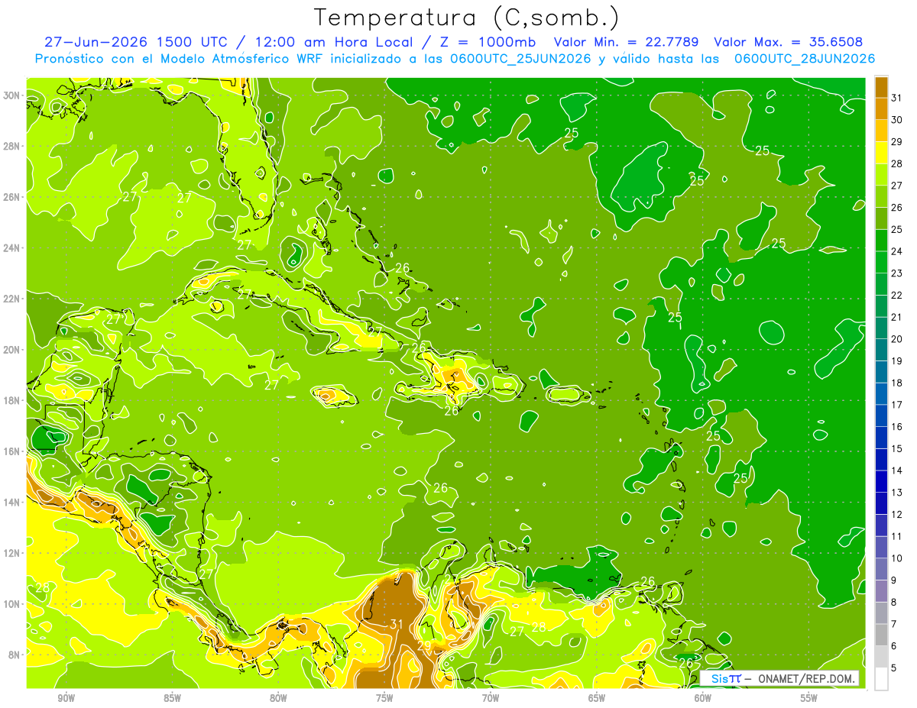Viewport: 917px width, 708px height.
Task: Click the 75W longitude axis label
Action: click(384, 698)
